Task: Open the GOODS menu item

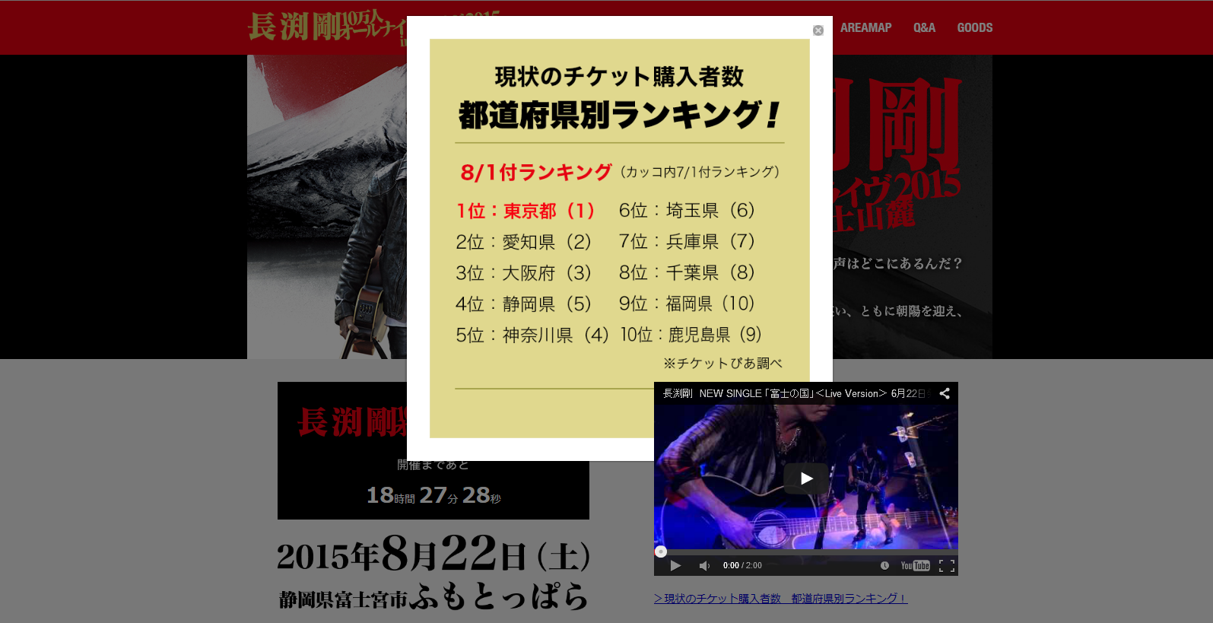Action: [975, 27]
